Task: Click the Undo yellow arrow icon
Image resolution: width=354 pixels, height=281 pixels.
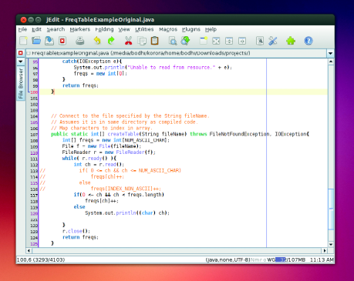Action: (97, 41)
